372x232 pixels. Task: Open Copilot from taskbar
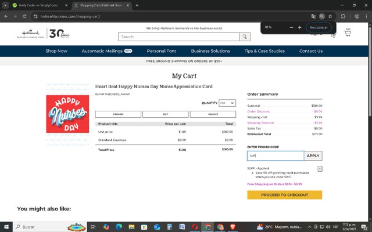click(x=106, y=227)
